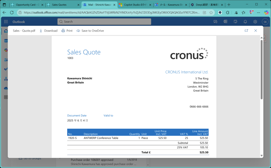The width and height of the screenshot is (271, 168).
Task: Open the browser tab actions menu
Action: [x=4, y=5]
